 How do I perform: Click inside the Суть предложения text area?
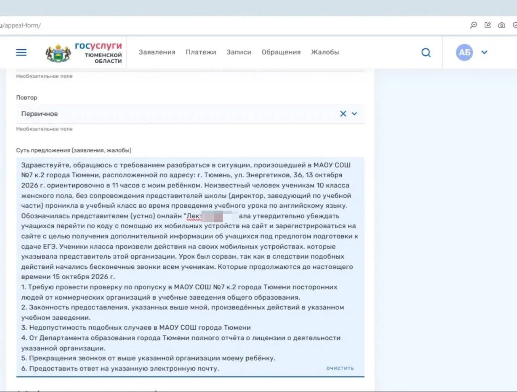click(x=190, y=267)
